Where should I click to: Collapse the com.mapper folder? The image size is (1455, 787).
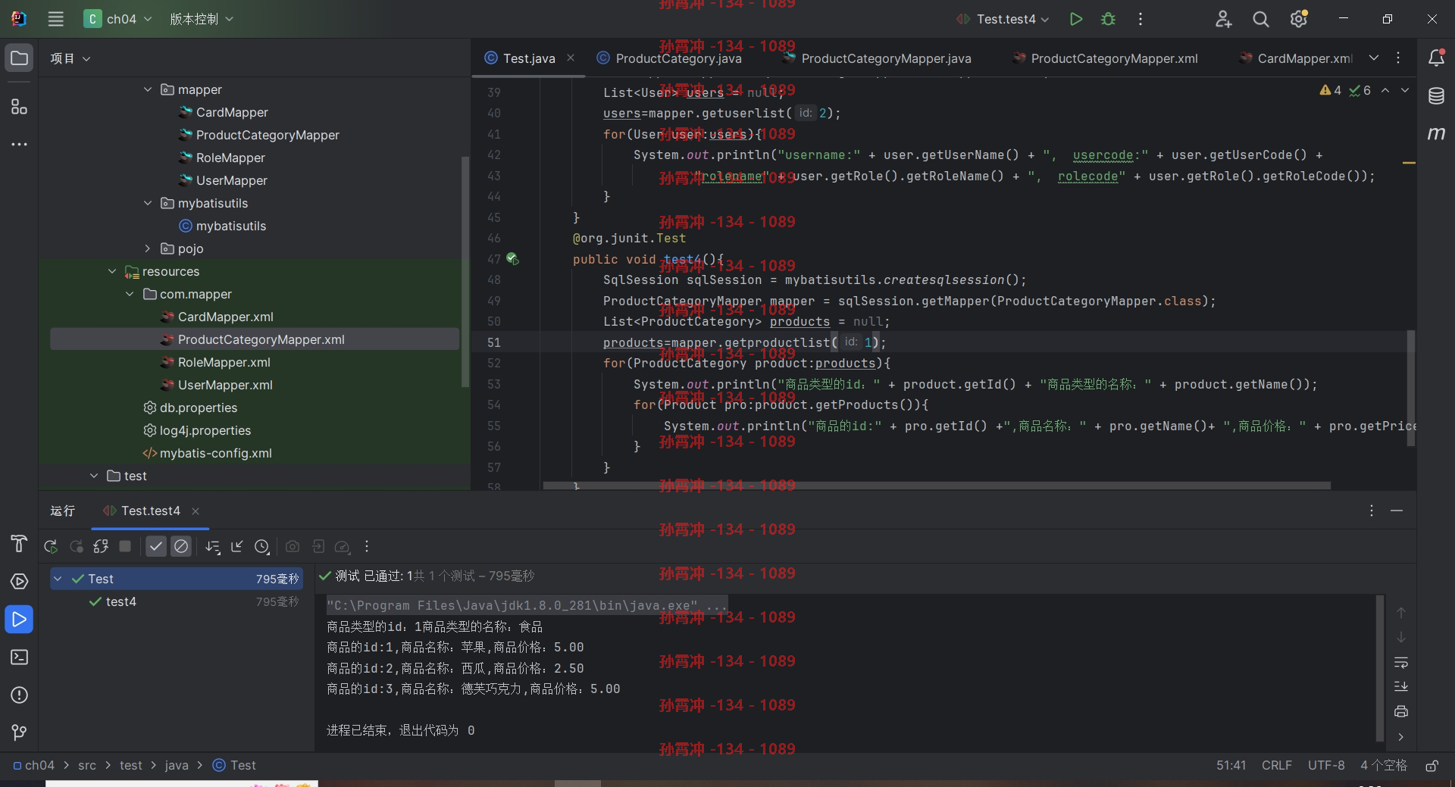(130, 294)
